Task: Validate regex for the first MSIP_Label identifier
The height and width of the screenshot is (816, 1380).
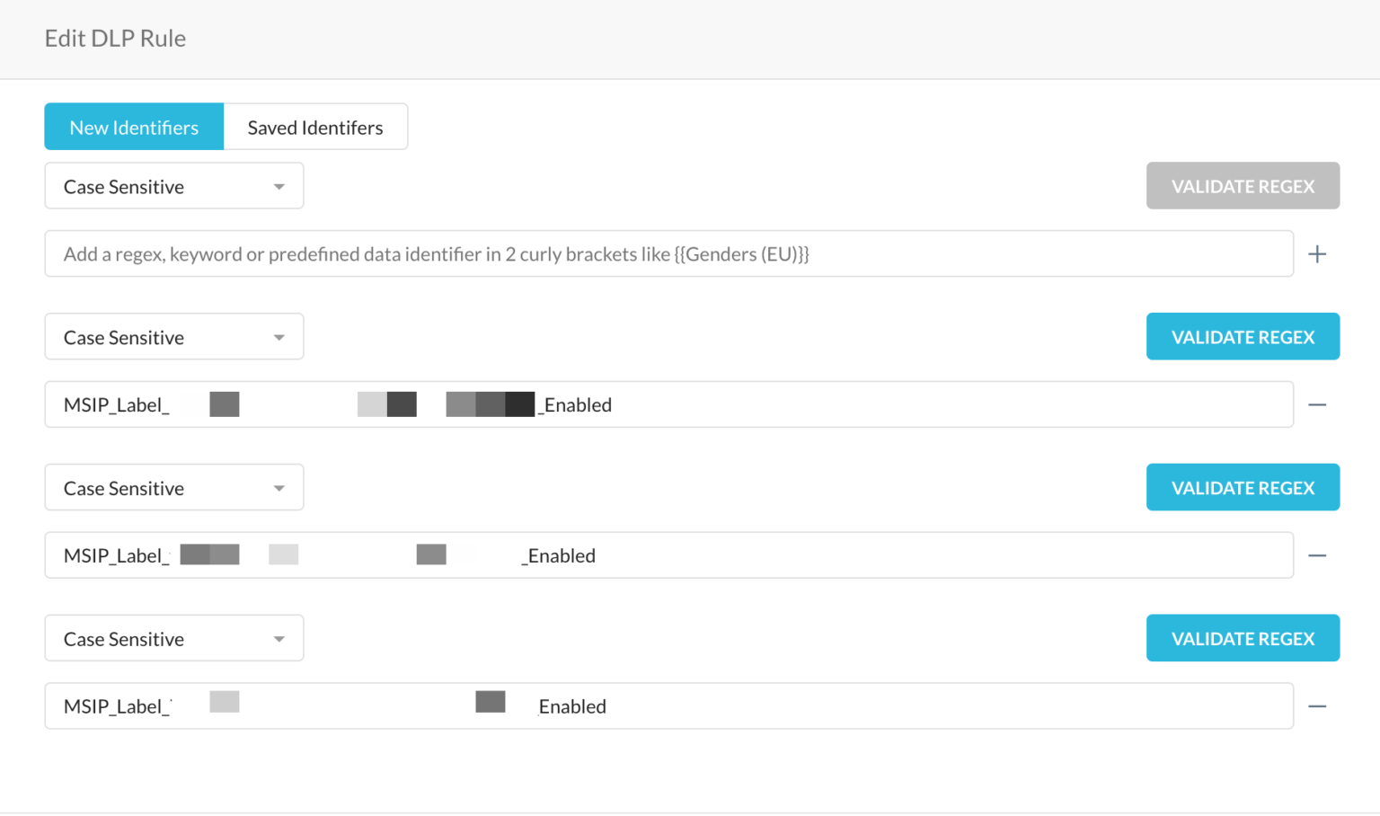Action: [1243, 336]
